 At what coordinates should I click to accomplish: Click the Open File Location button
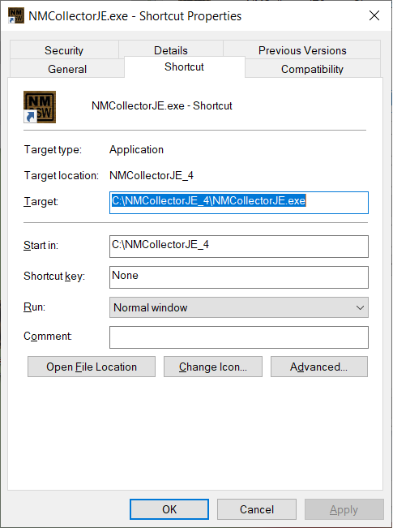(x=92, y=367)
